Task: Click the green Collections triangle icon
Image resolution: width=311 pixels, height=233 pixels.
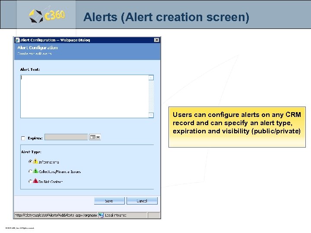Action: tap(35, 171)
